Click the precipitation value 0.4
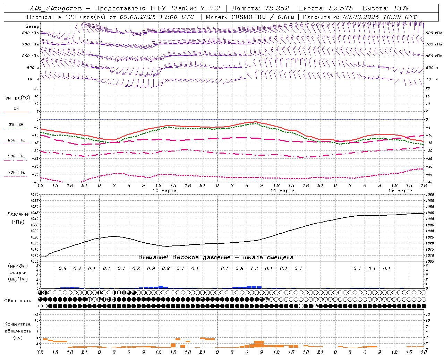 point(77,269)
